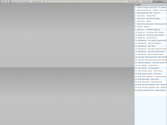This screenshot has height=125, width=167.
Task: Play 'Earthbound - Ness' Bike'
Action: tap(151, 46)
